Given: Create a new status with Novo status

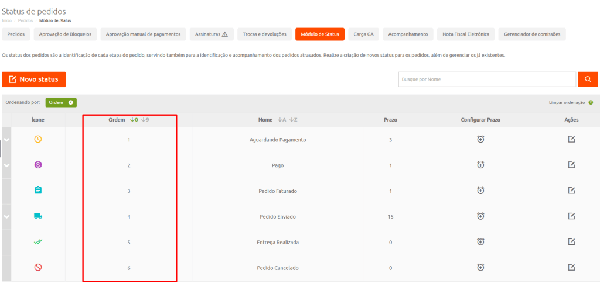Looking at the screenshot, I should 33,79.
